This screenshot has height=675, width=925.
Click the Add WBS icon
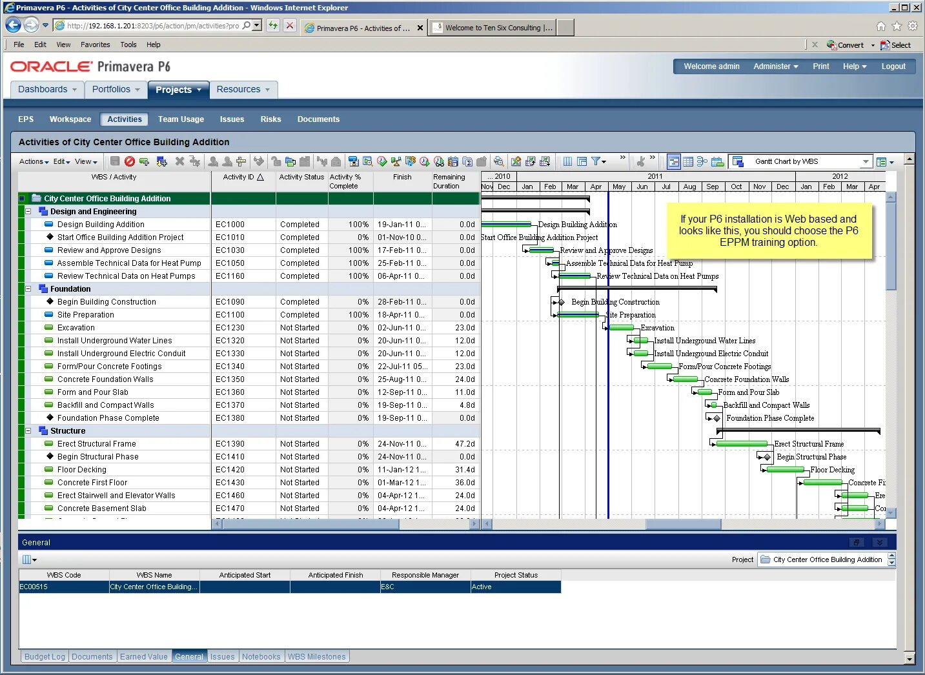[x=161, y=161]
